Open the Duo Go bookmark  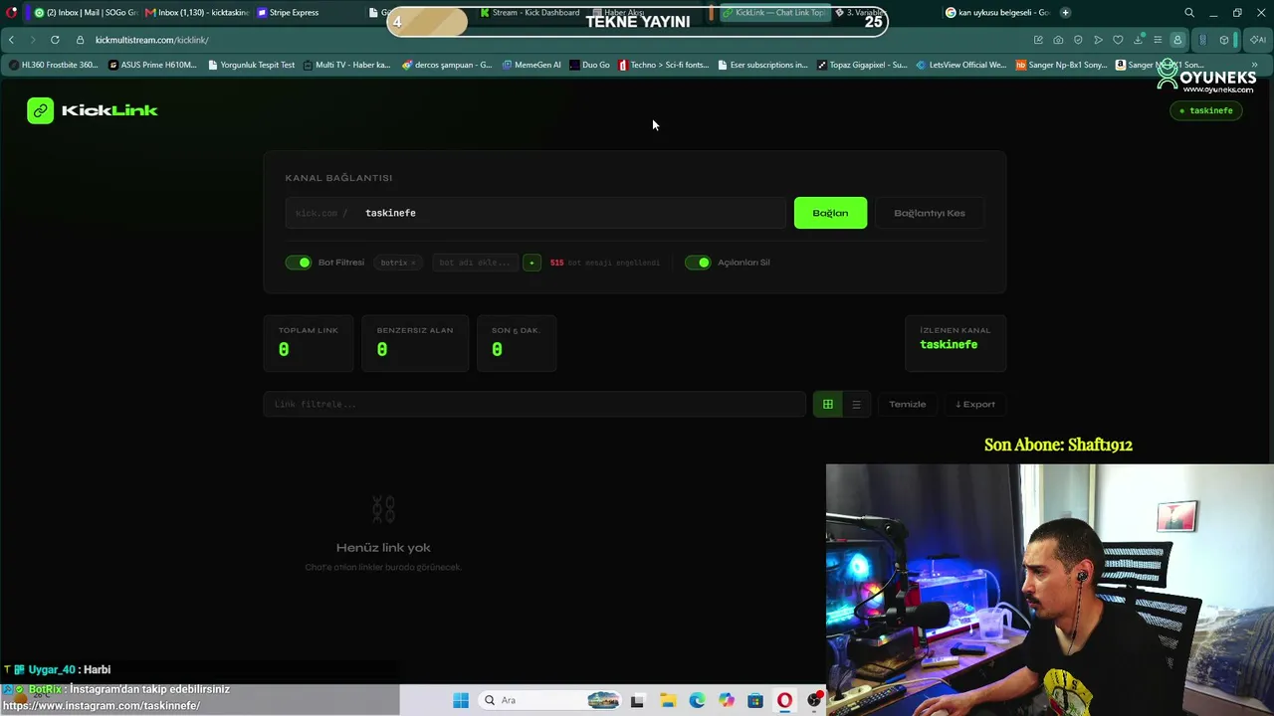point(589,65)
